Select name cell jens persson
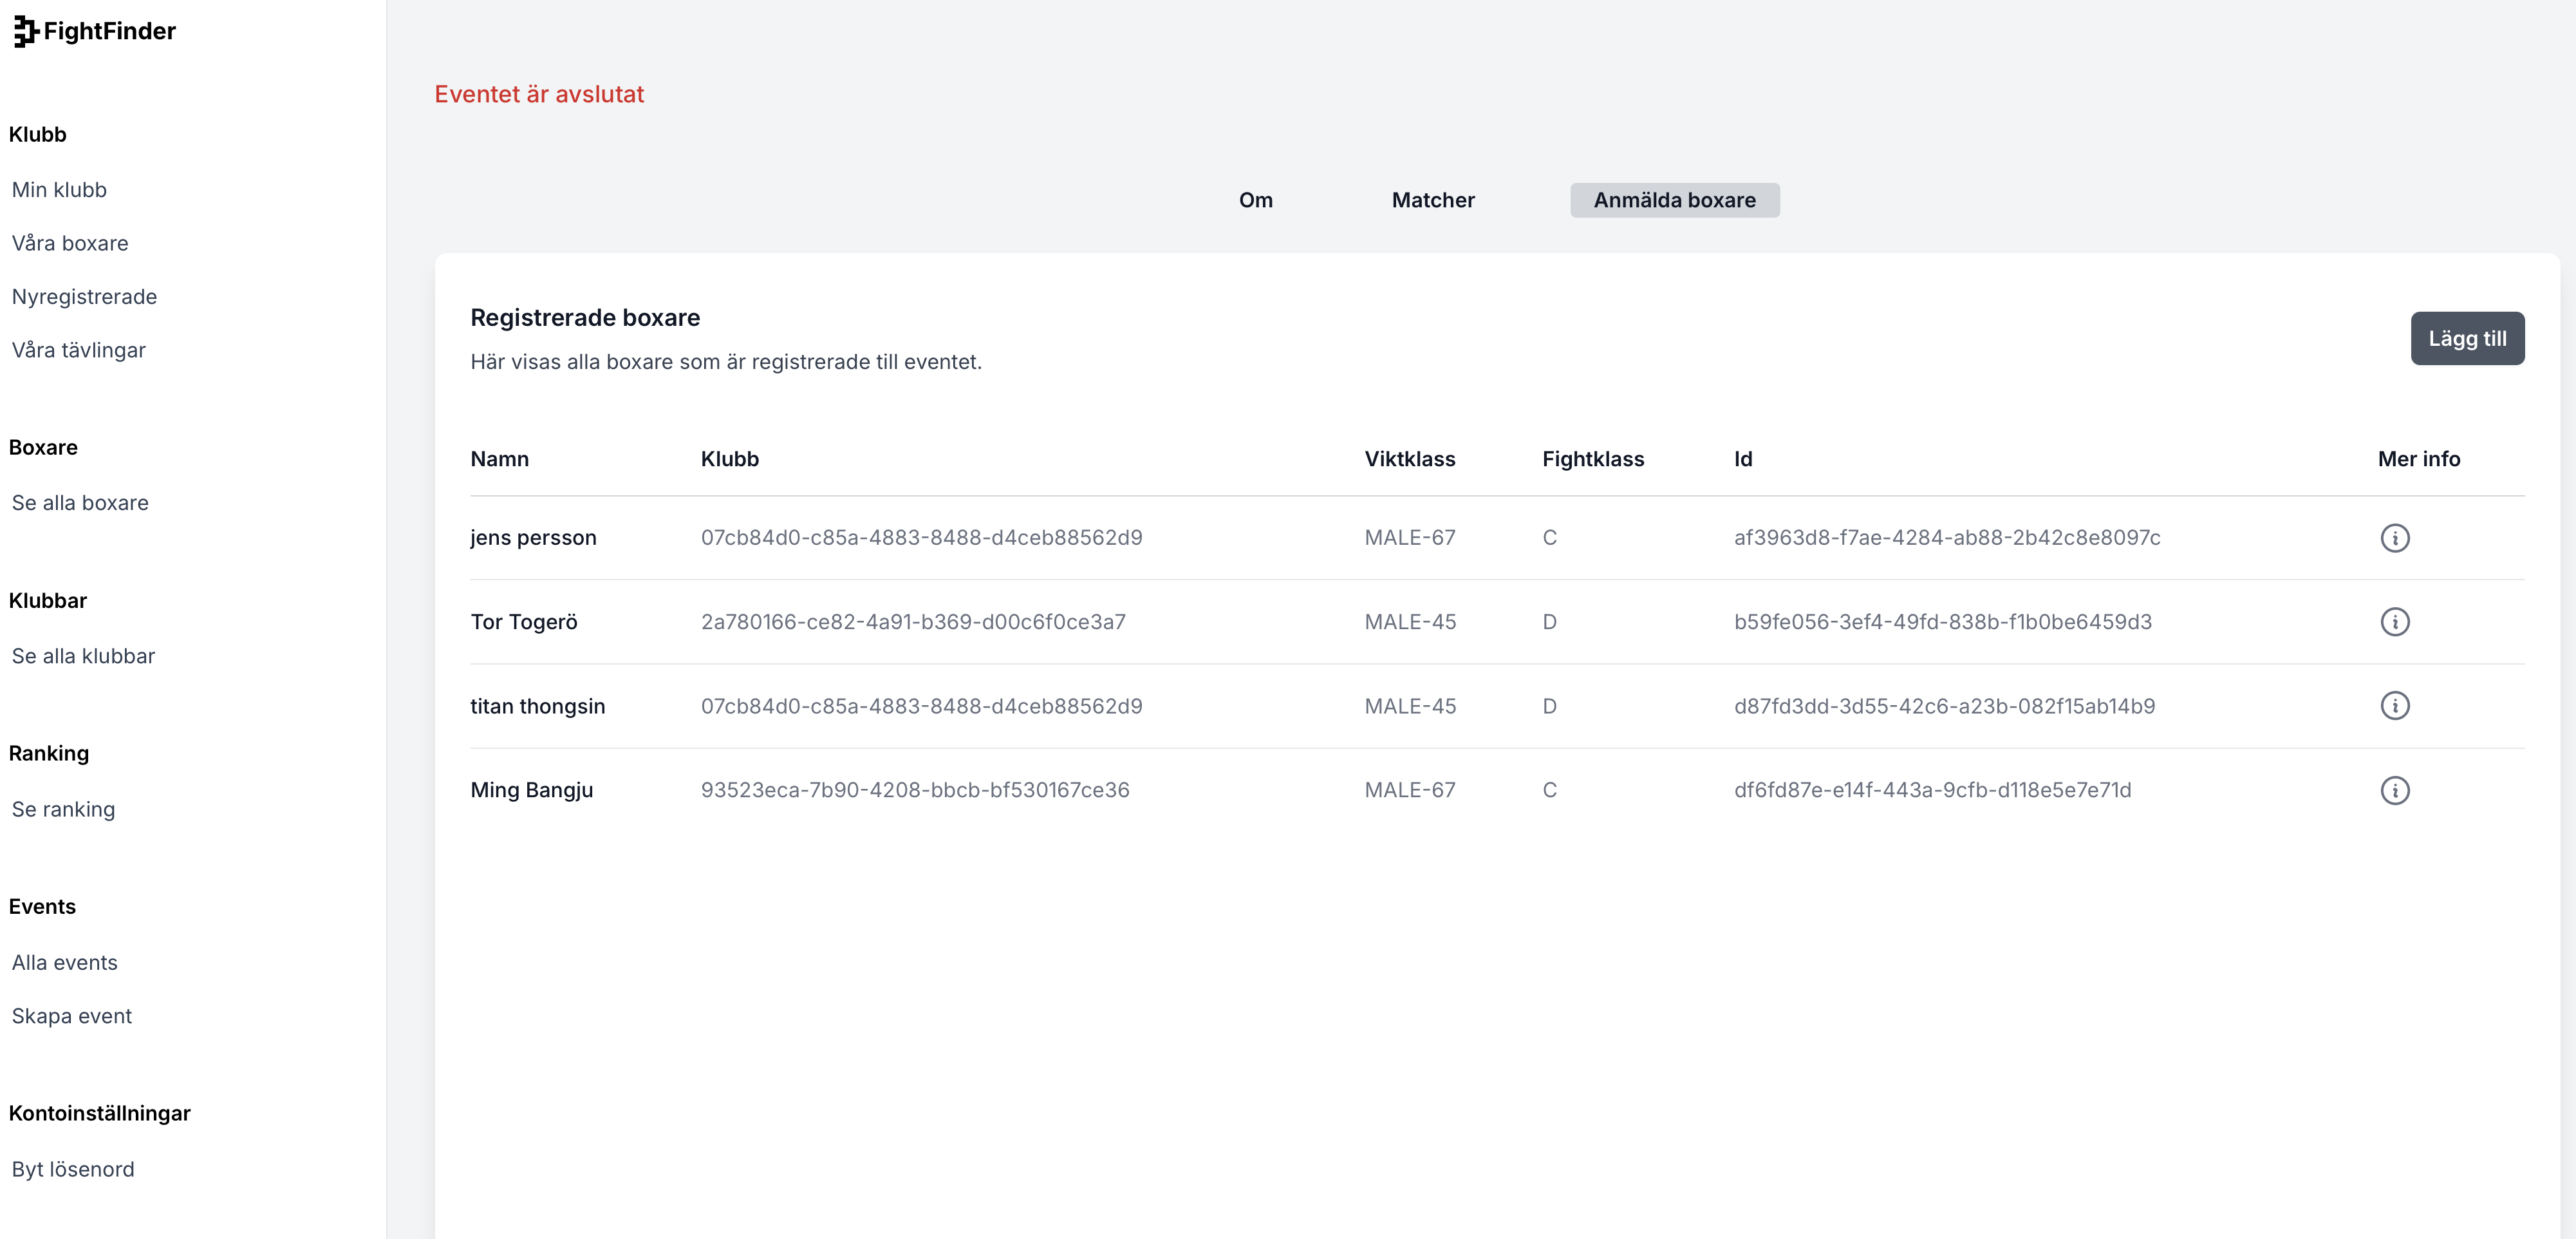This screenshot has height=1239, width=2576. click(533, 538)
